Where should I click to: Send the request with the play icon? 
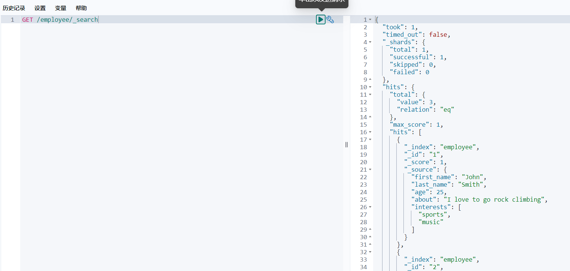tap(321, 19)
